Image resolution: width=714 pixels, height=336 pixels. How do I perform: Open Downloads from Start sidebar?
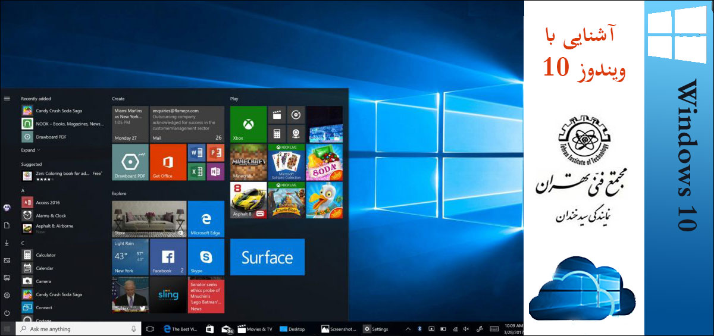pyautogui.click(x=7, y=243)
